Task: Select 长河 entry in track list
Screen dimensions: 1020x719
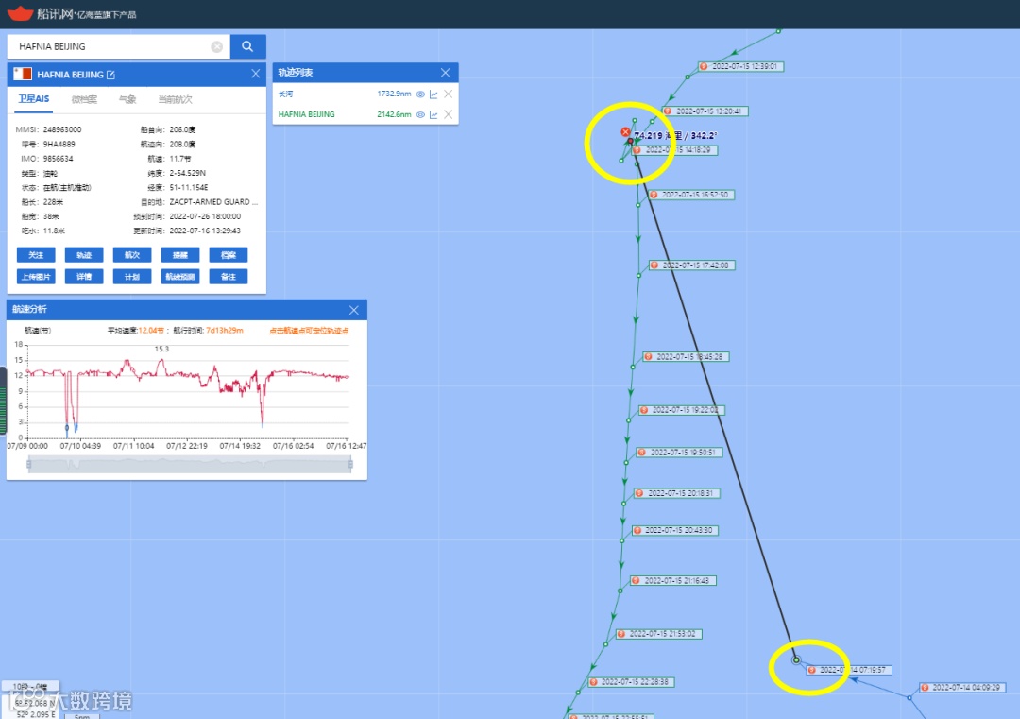Action: (285, 94)
